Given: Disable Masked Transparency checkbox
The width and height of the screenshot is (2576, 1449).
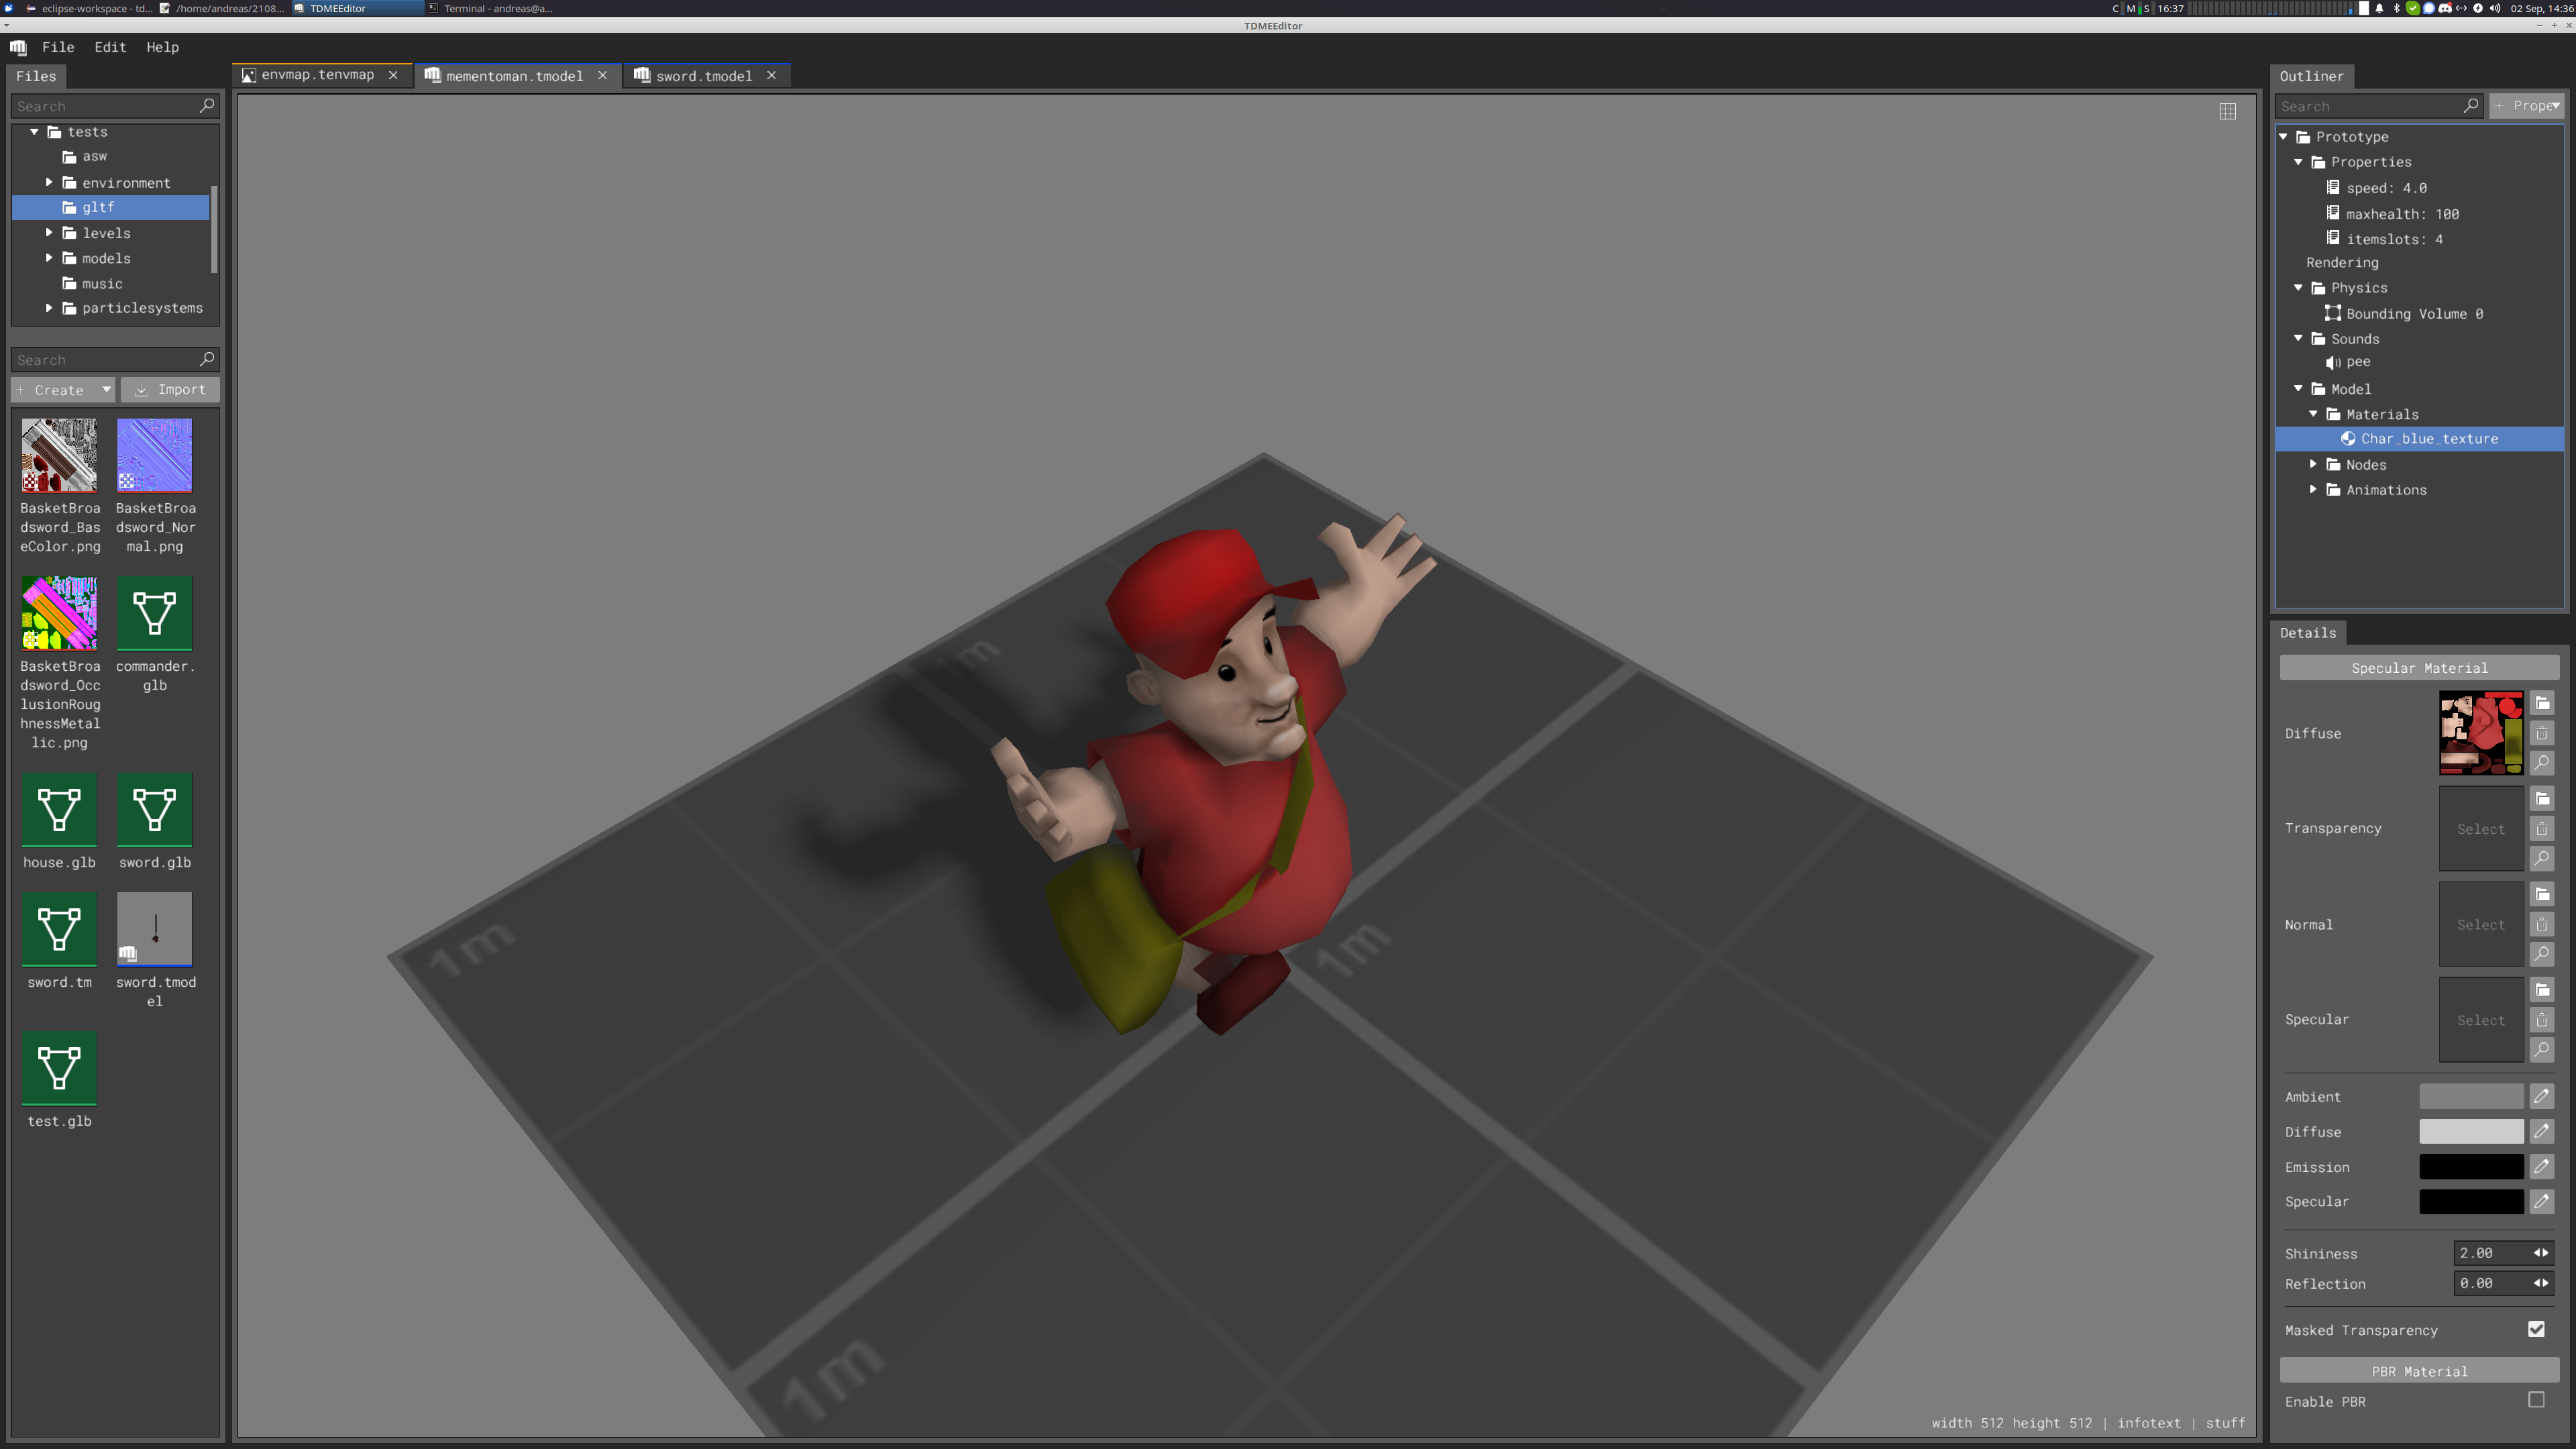Looking at the screenshot, I should (2536, 1329).
